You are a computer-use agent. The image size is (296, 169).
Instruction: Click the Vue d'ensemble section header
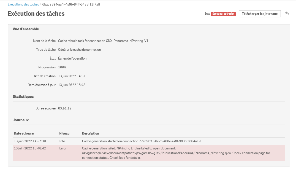[x=26, y=29]
